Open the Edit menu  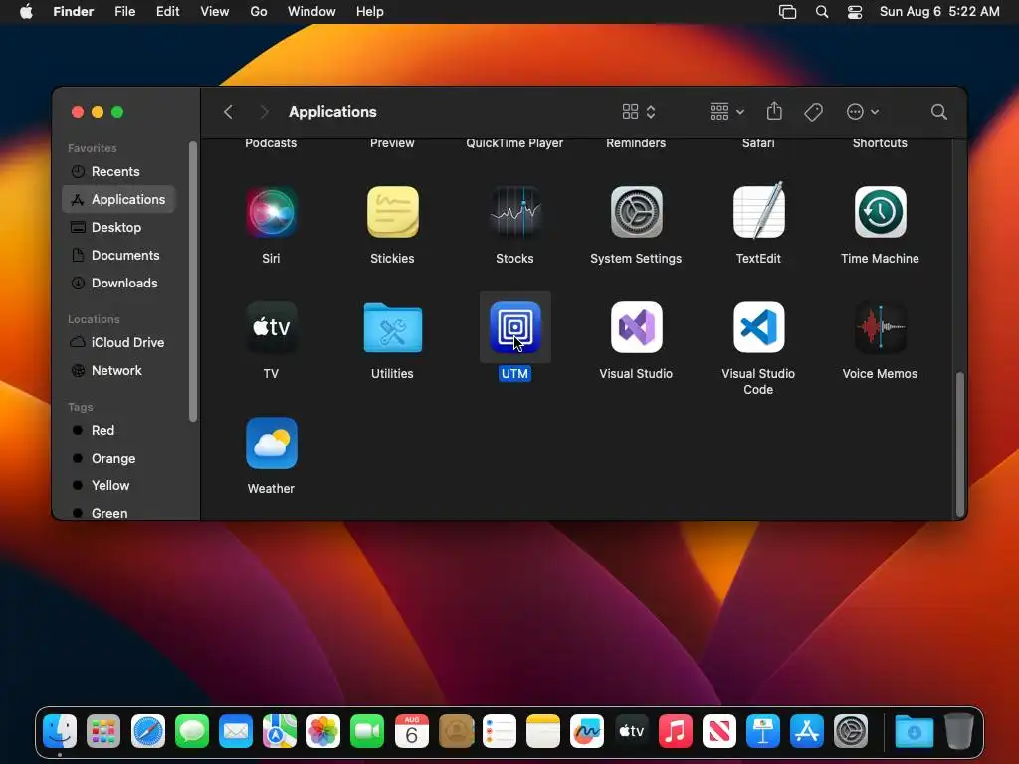coord(167,12)
